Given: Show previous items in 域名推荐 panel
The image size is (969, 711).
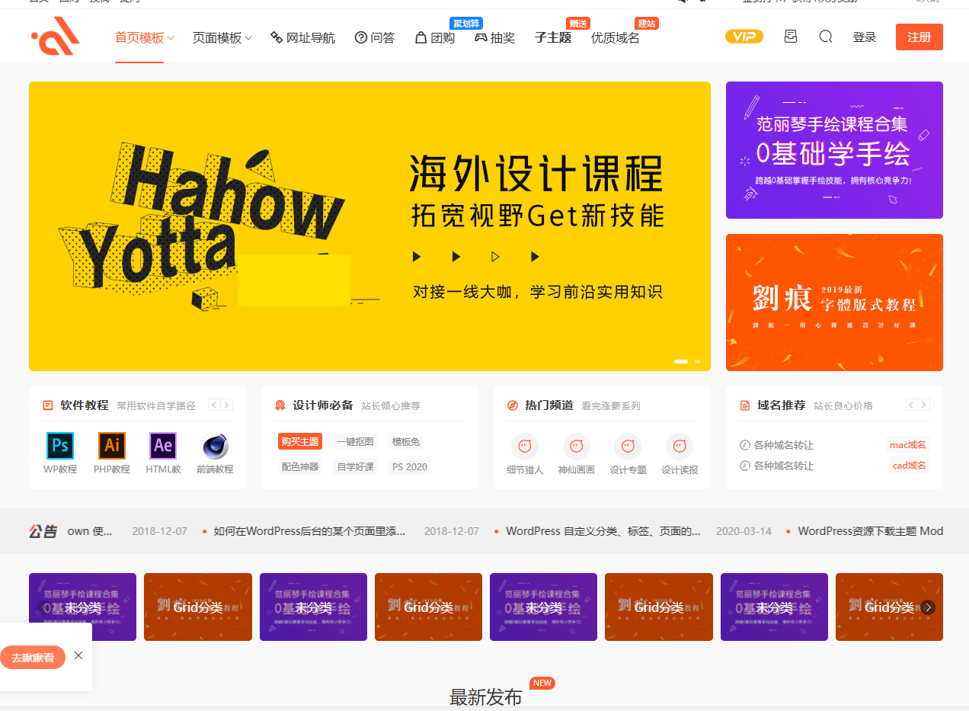Looking at the screenshot, I should [911, 405].
